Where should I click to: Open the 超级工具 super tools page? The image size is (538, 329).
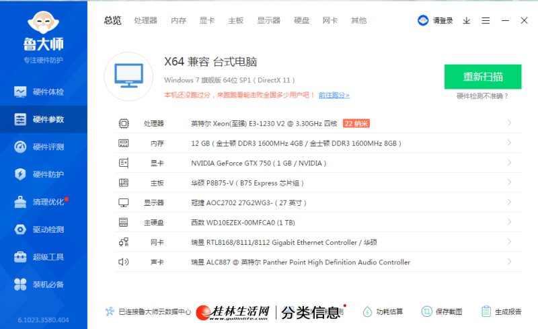[x=43, y=257]
